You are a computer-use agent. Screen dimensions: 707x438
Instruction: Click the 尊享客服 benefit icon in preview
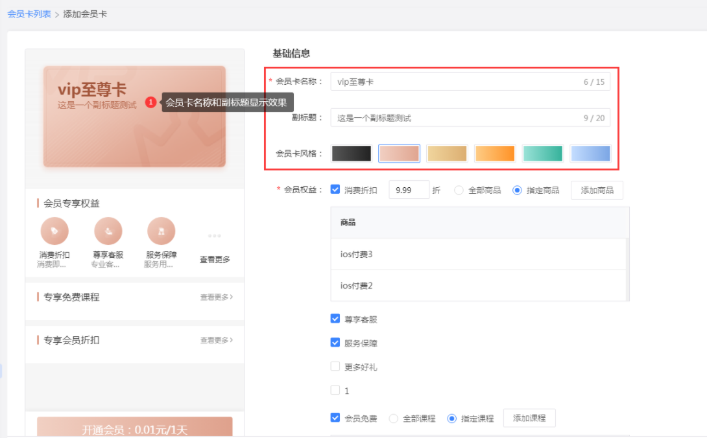[108, 231]
